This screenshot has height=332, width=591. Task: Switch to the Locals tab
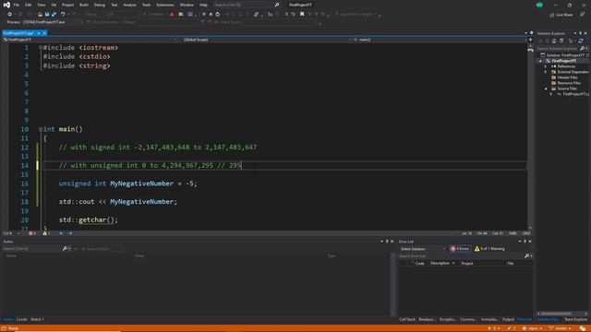pyautogui.click(x=22, y=319)
